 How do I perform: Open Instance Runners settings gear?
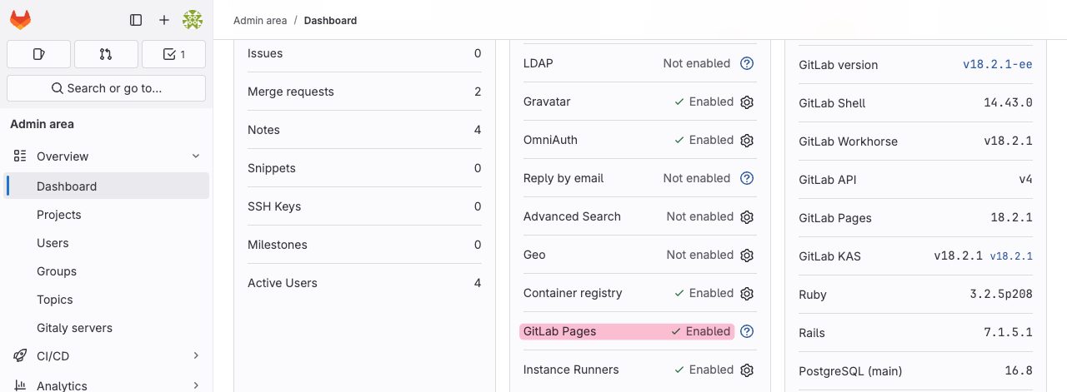pyautogui.click(x=747, y=370)
